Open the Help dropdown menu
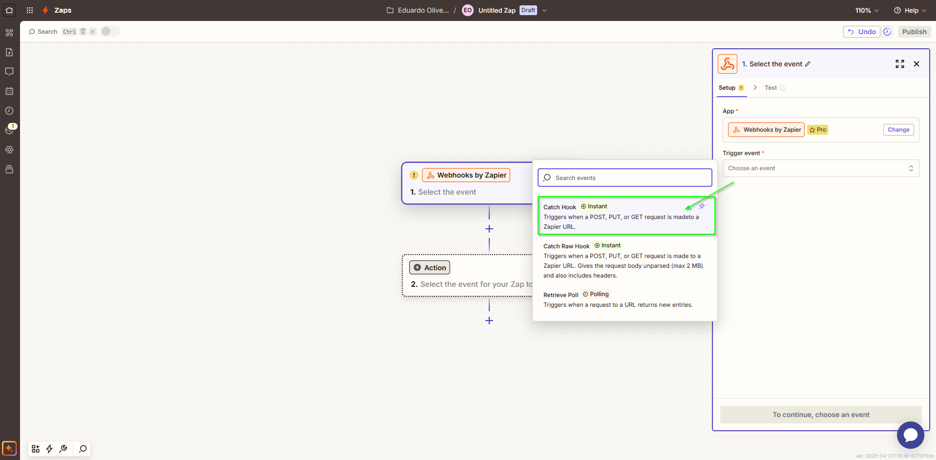The height and width of the screenshot is (460, 936). pos(910,10)
